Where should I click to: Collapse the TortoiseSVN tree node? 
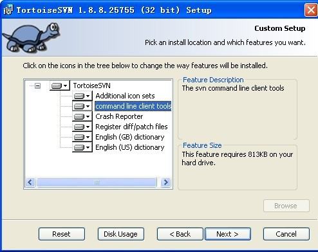38,85
